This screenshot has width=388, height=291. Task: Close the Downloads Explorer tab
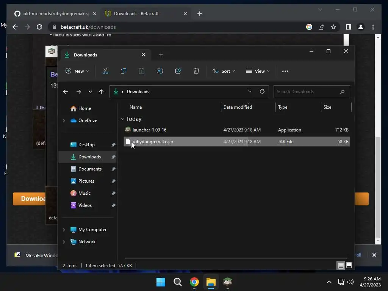coord(144,55)
